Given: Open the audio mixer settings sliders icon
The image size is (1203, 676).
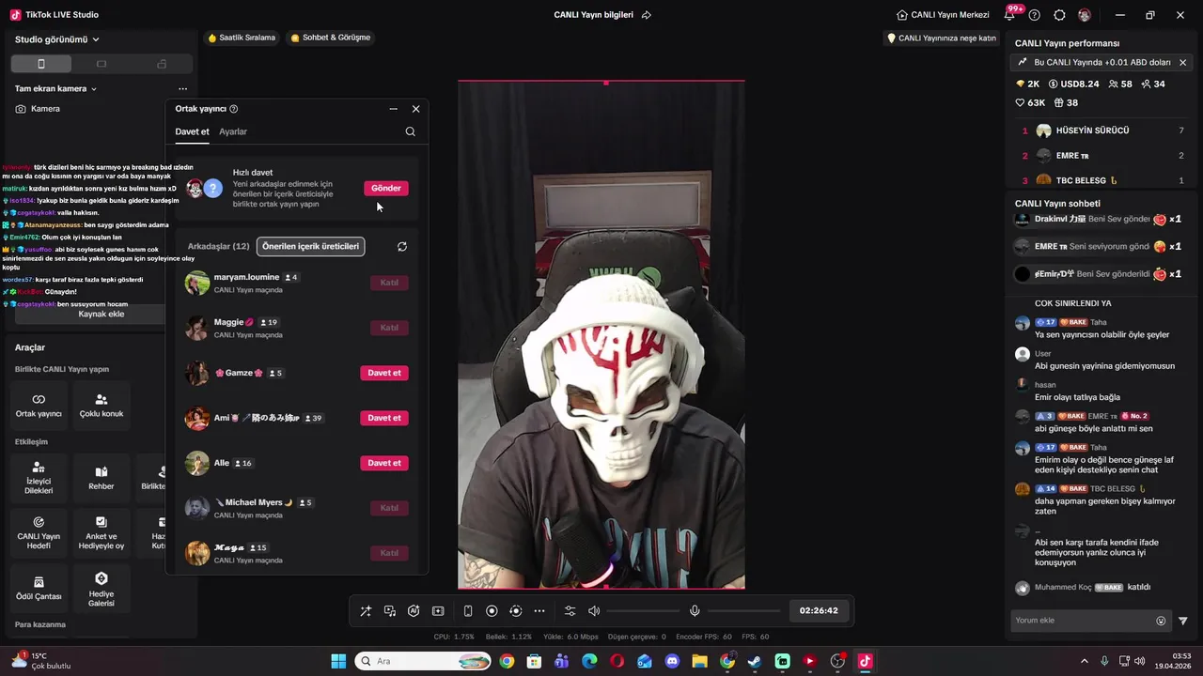Looking at the screenshot, I should click(570, 611).
